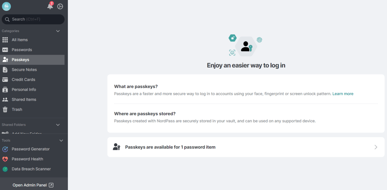The image size is (387, 190).
Task: Click the Secure Notes icon
Action: (x=5, y=70)
